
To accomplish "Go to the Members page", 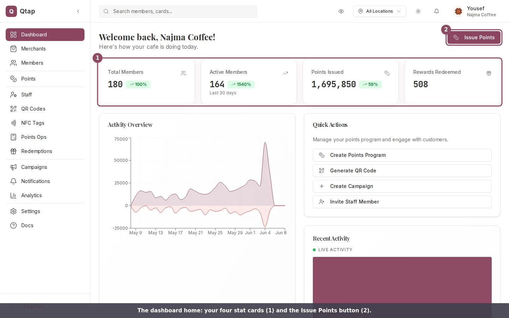I will point(45,63).
